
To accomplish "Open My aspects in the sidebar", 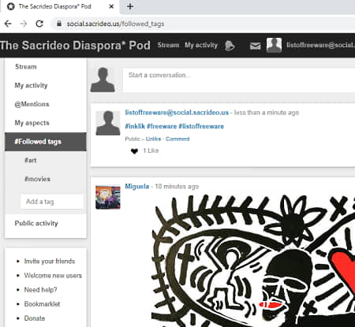I will click(32, 123).
